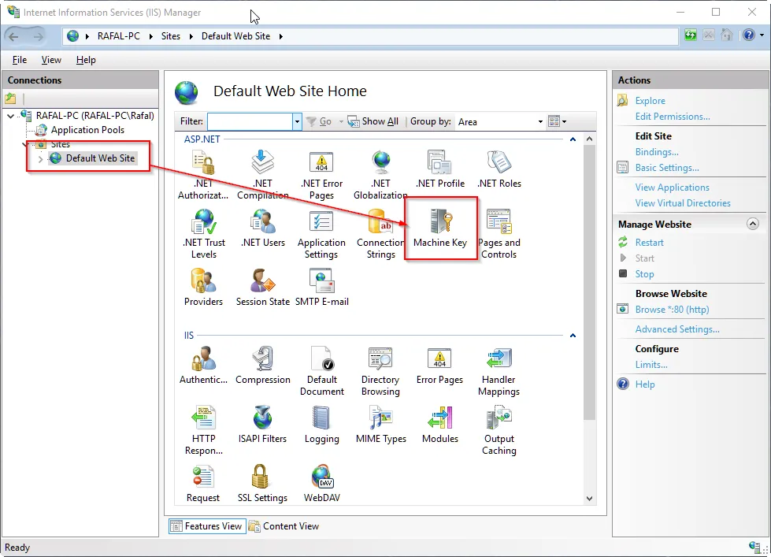Click Edit Permissions link
Screen dimensions: 771x557
pos(673,117)
